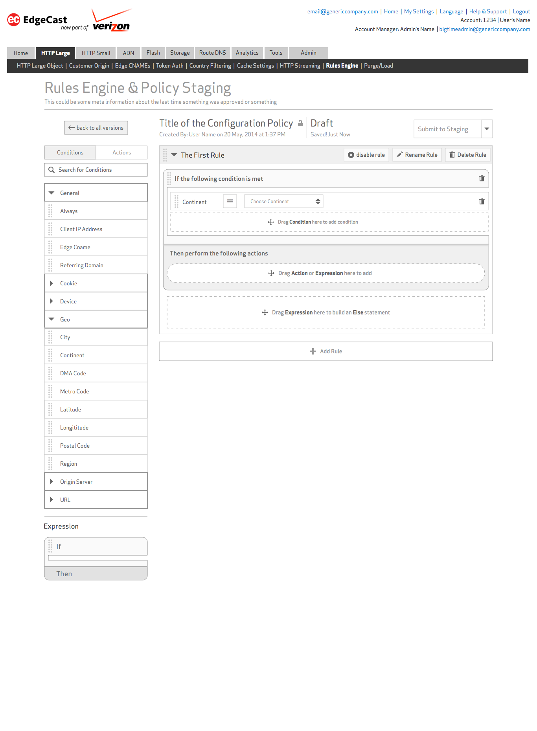The image size is (537, 731).
Task: Click the drag handle for Client IP Address
Action: pos(50,229)
